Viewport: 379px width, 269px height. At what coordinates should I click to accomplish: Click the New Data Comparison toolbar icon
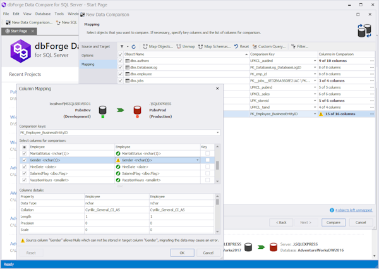pos(8,23)
